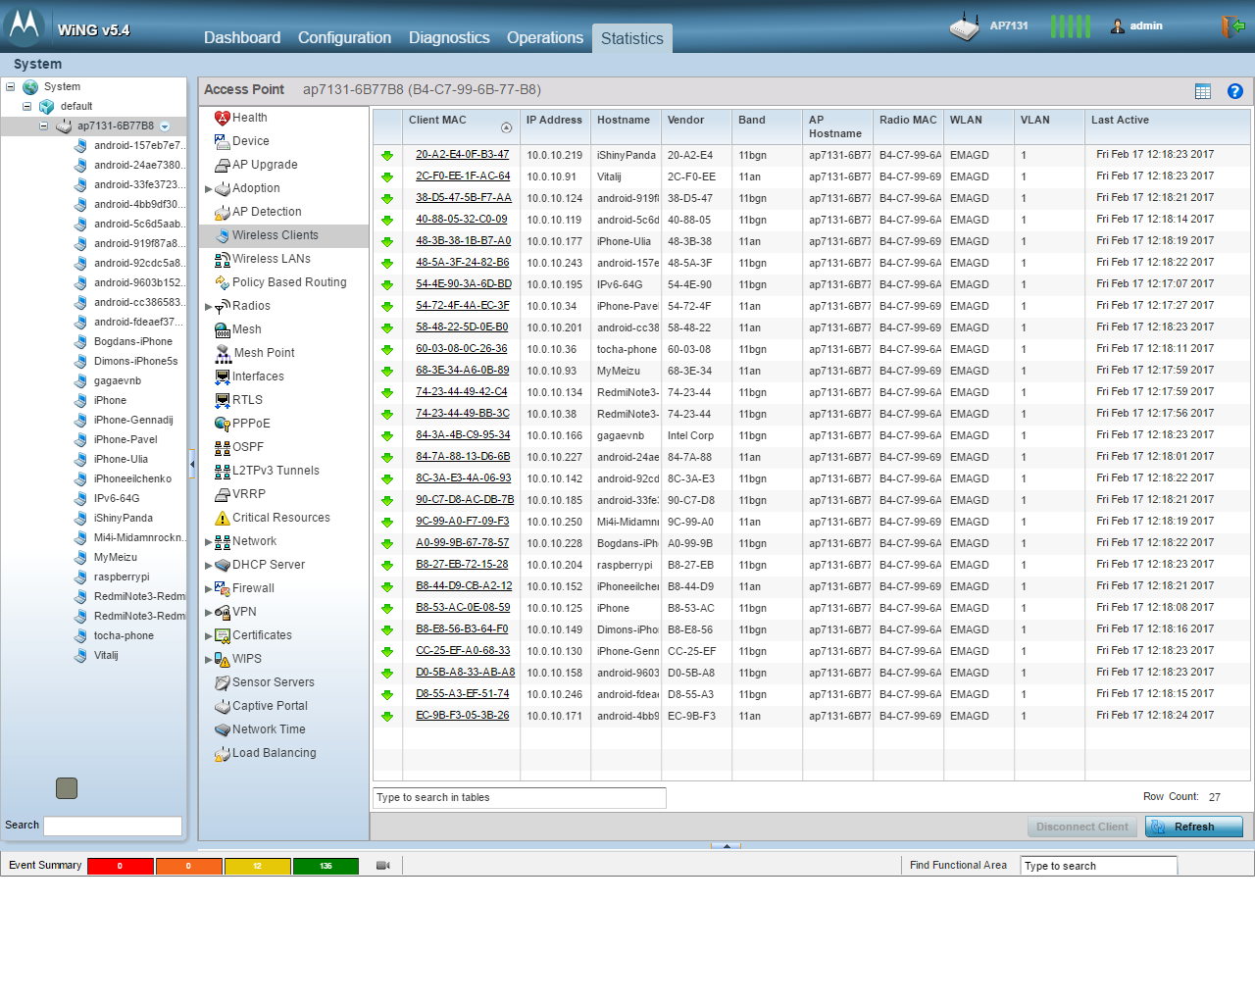Viewport: 1255px width, 1004px height.
Task: Click the Network Time icon
Action: pos(223,729)
